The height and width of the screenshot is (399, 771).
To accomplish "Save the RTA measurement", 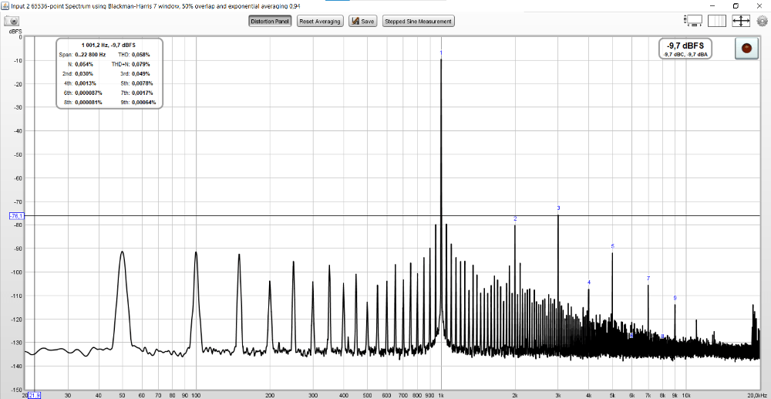I will 363,21.
